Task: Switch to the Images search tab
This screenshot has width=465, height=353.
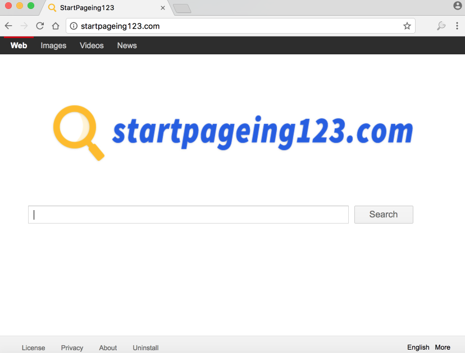Action: point(53,45)
